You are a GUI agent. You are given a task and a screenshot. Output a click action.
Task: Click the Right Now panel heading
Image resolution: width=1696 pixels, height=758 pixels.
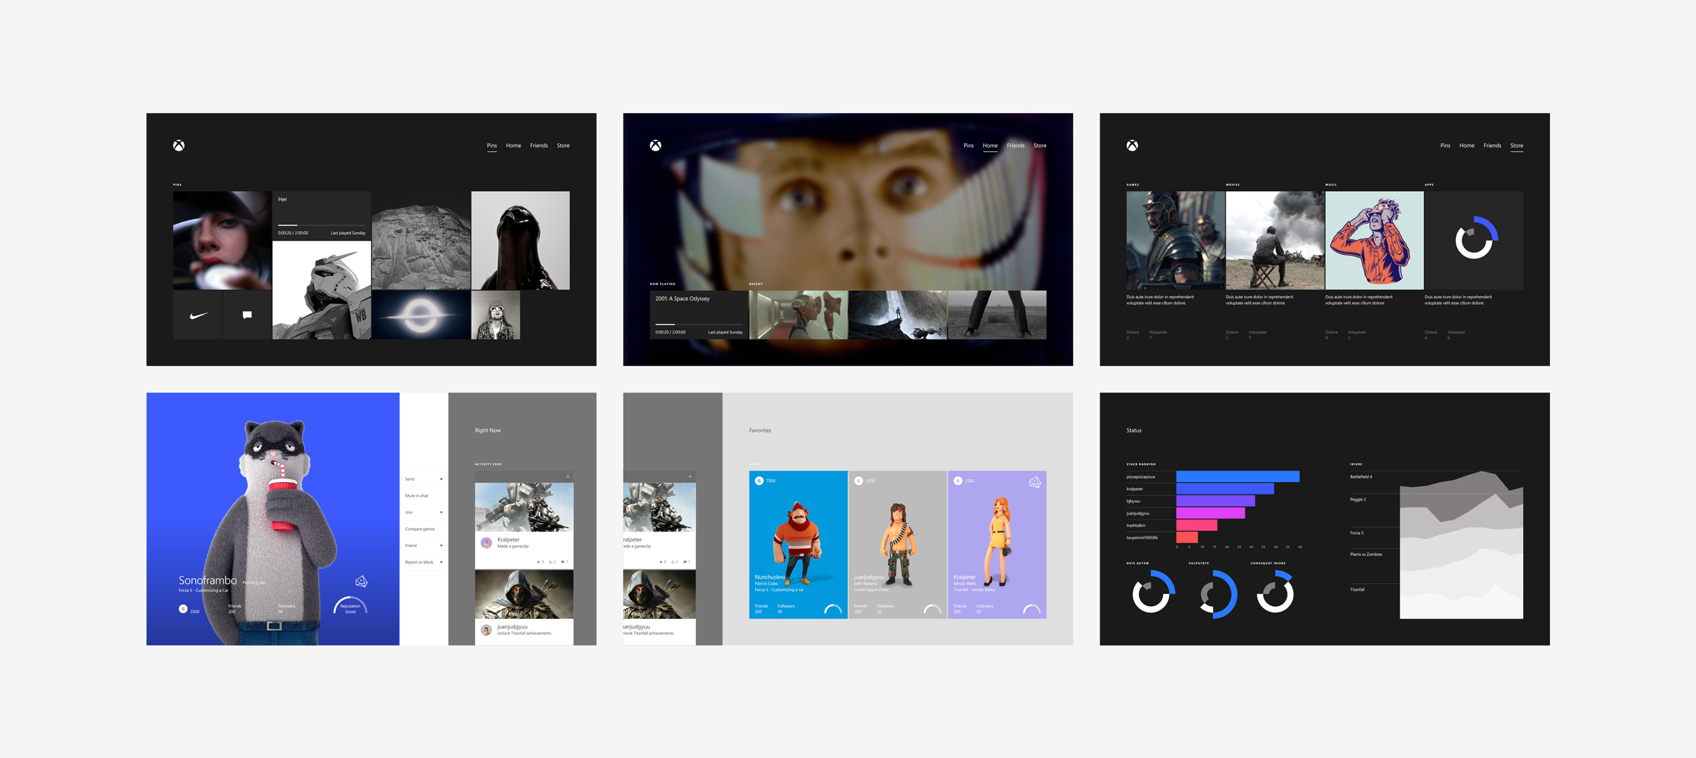488,430
